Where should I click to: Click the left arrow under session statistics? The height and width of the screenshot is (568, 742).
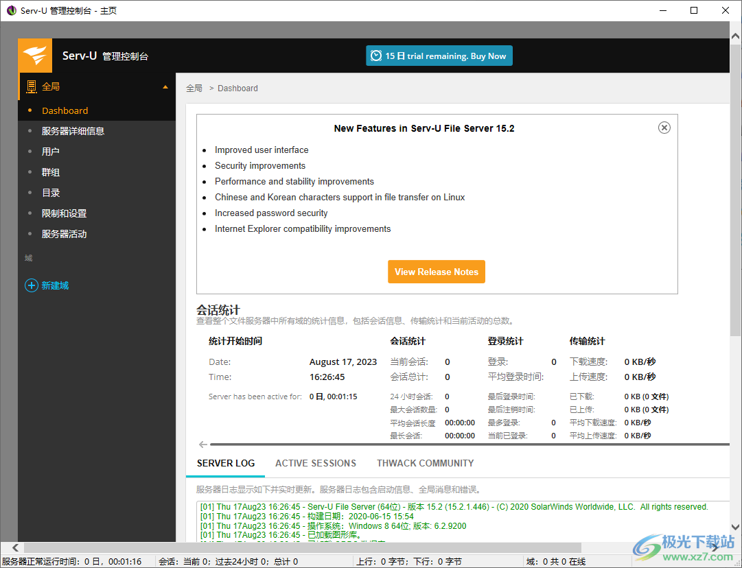[x=203, y=445]
